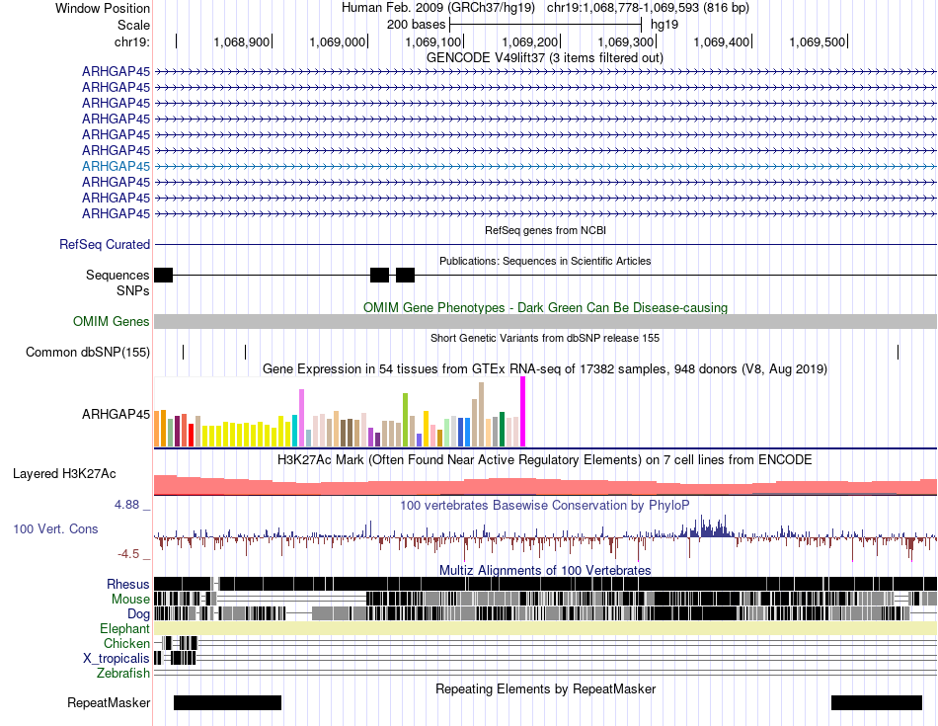This screenshot has width=938, height=726.
Task: Click the ARHGAP45 label beside GTEx bars
Action: (x=117, y=414)
